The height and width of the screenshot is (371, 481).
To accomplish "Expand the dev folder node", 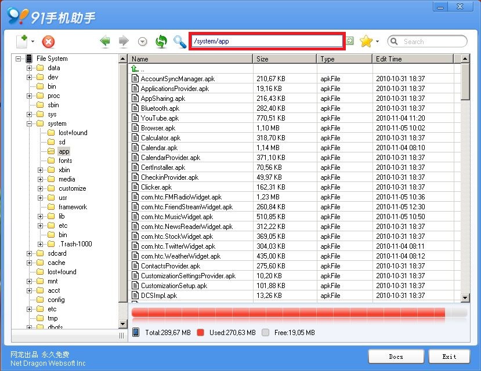I will point(30,77).
